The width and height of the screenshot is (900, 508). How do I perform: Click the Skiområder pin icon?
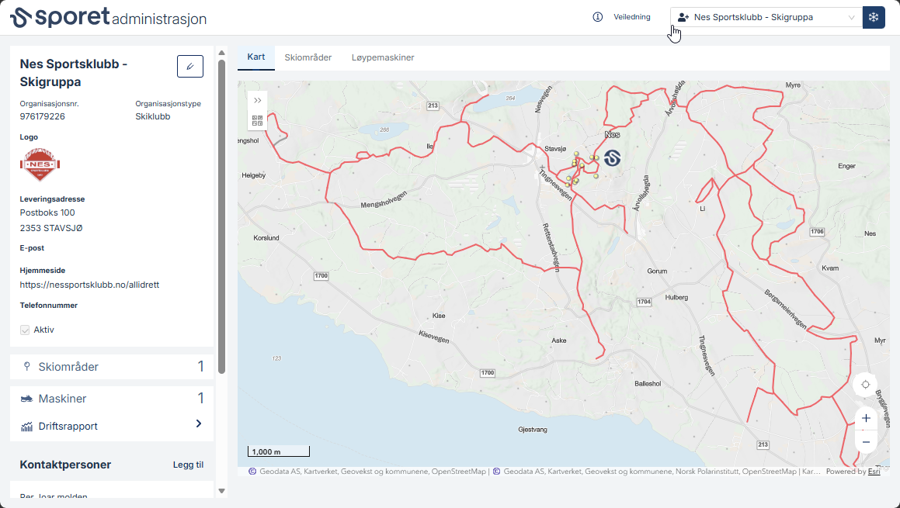coord(26,366)
